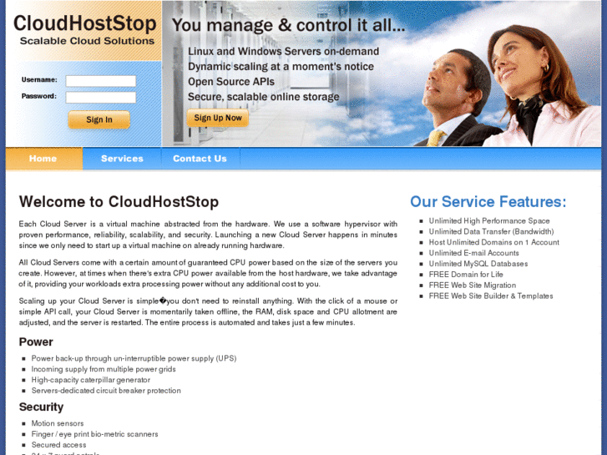Click the Password input field
Screen dimensions: 607x455
click(101, 97)
